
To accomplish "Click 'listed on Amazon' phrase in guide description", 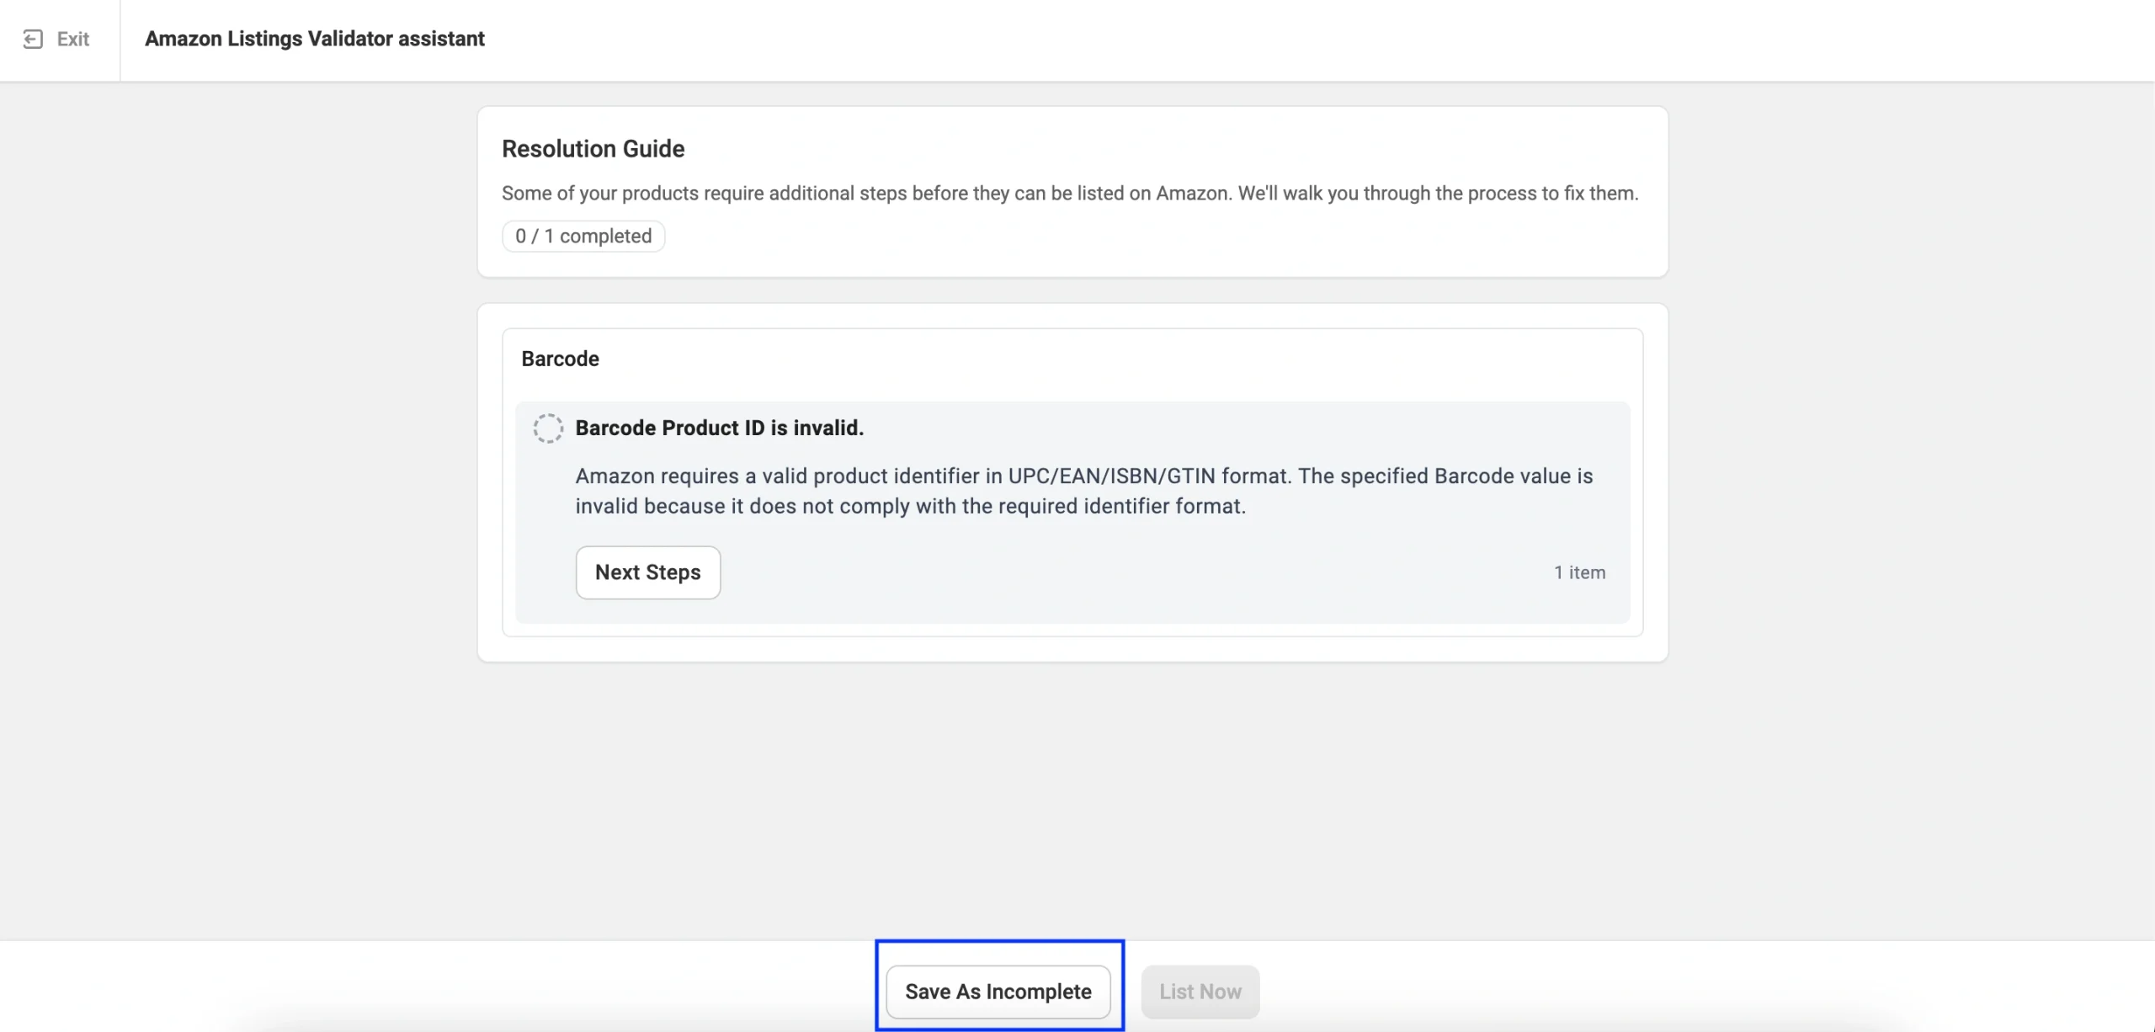I will tap(1155, 194).
